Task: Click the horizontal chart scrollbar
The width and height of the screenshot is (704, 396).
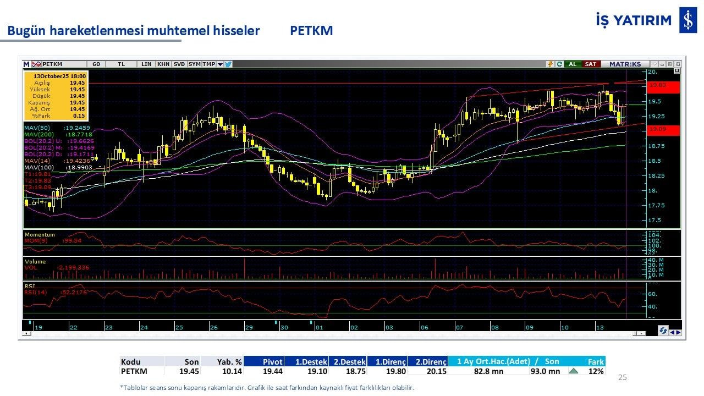Action: [x=330, y=333]
